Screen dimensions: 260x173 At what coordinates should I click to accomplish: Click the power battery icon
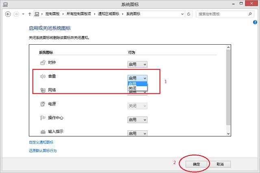[x=43, y=104]
